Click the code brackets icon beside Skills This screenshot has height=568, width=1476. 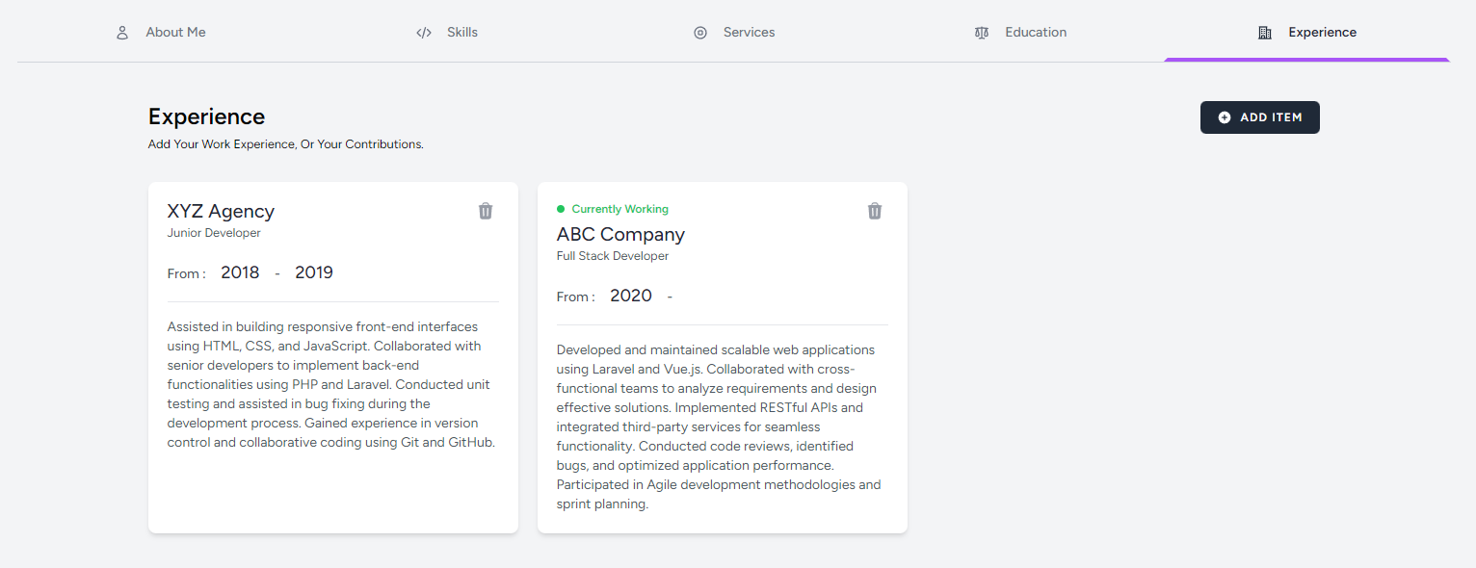424,33
